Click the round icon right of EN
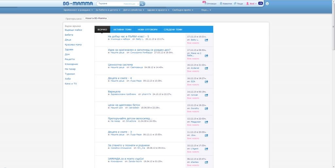Viewport: 335px width, 168px height. (x=267, y=4)
